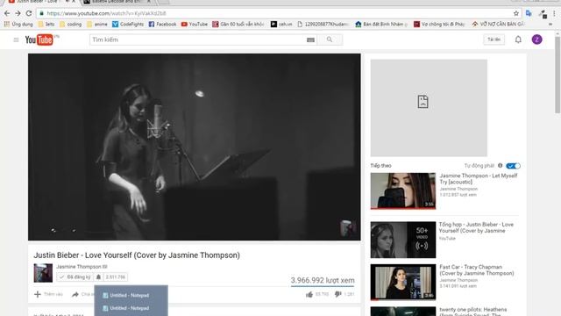Open the anime bookmarks folder
Image resolution: width=561 pixels, height=316 pixels.
click(97, 24)
